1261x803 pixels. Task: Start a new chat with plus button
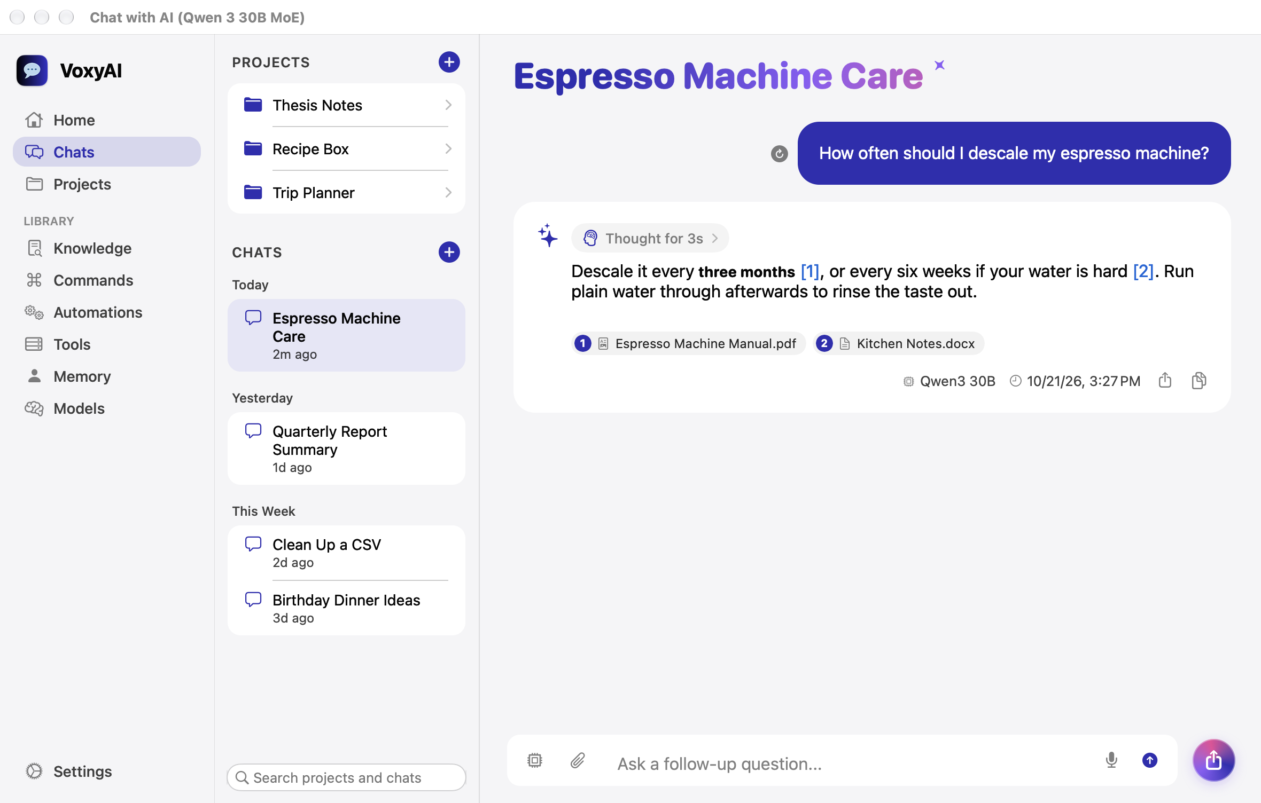click(449, 252)
